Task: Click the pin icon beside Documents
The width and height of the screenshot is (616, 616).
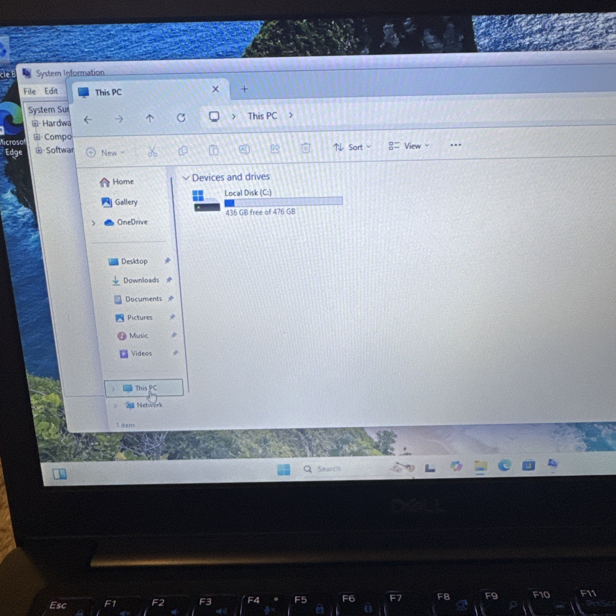Action: tap(171, 298)
